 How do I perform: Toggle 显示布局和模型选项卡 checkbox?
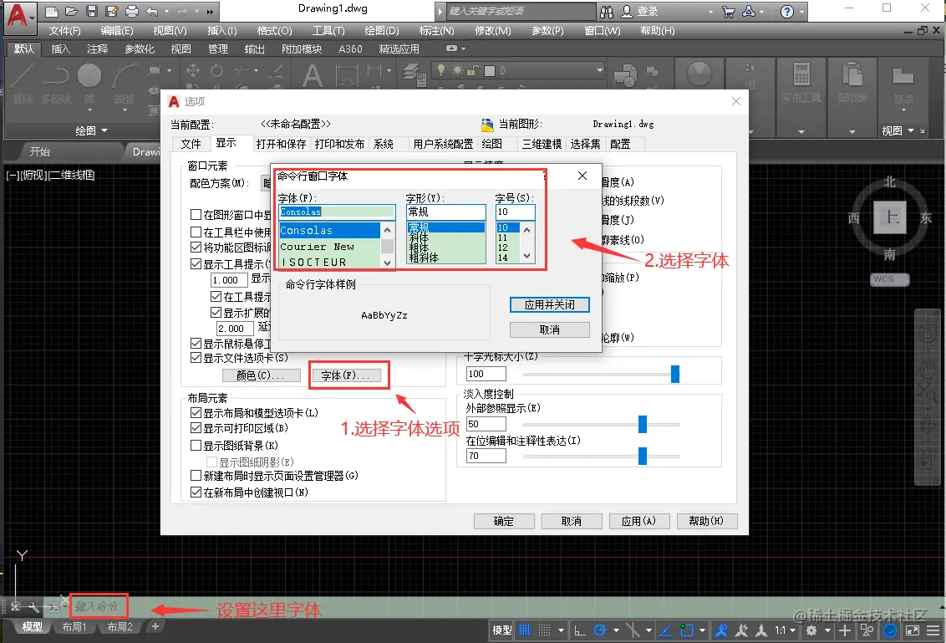[x=196, y=413]
